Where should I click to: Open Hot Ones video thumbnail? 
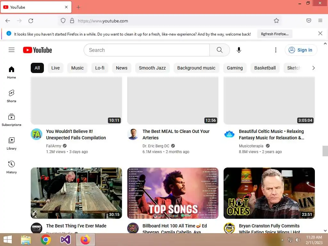[x=269, y=193]
